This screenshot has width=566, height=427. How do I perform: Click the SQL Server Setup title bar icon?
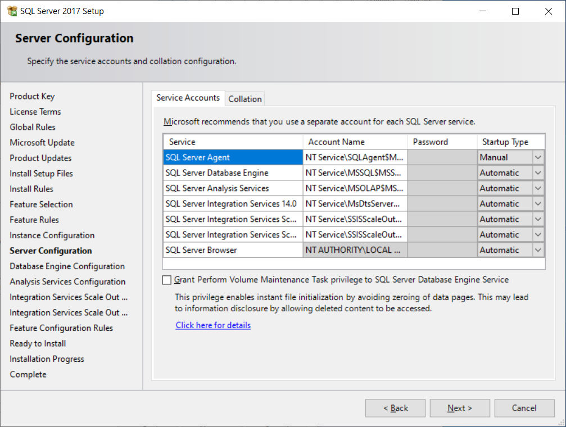12,11
